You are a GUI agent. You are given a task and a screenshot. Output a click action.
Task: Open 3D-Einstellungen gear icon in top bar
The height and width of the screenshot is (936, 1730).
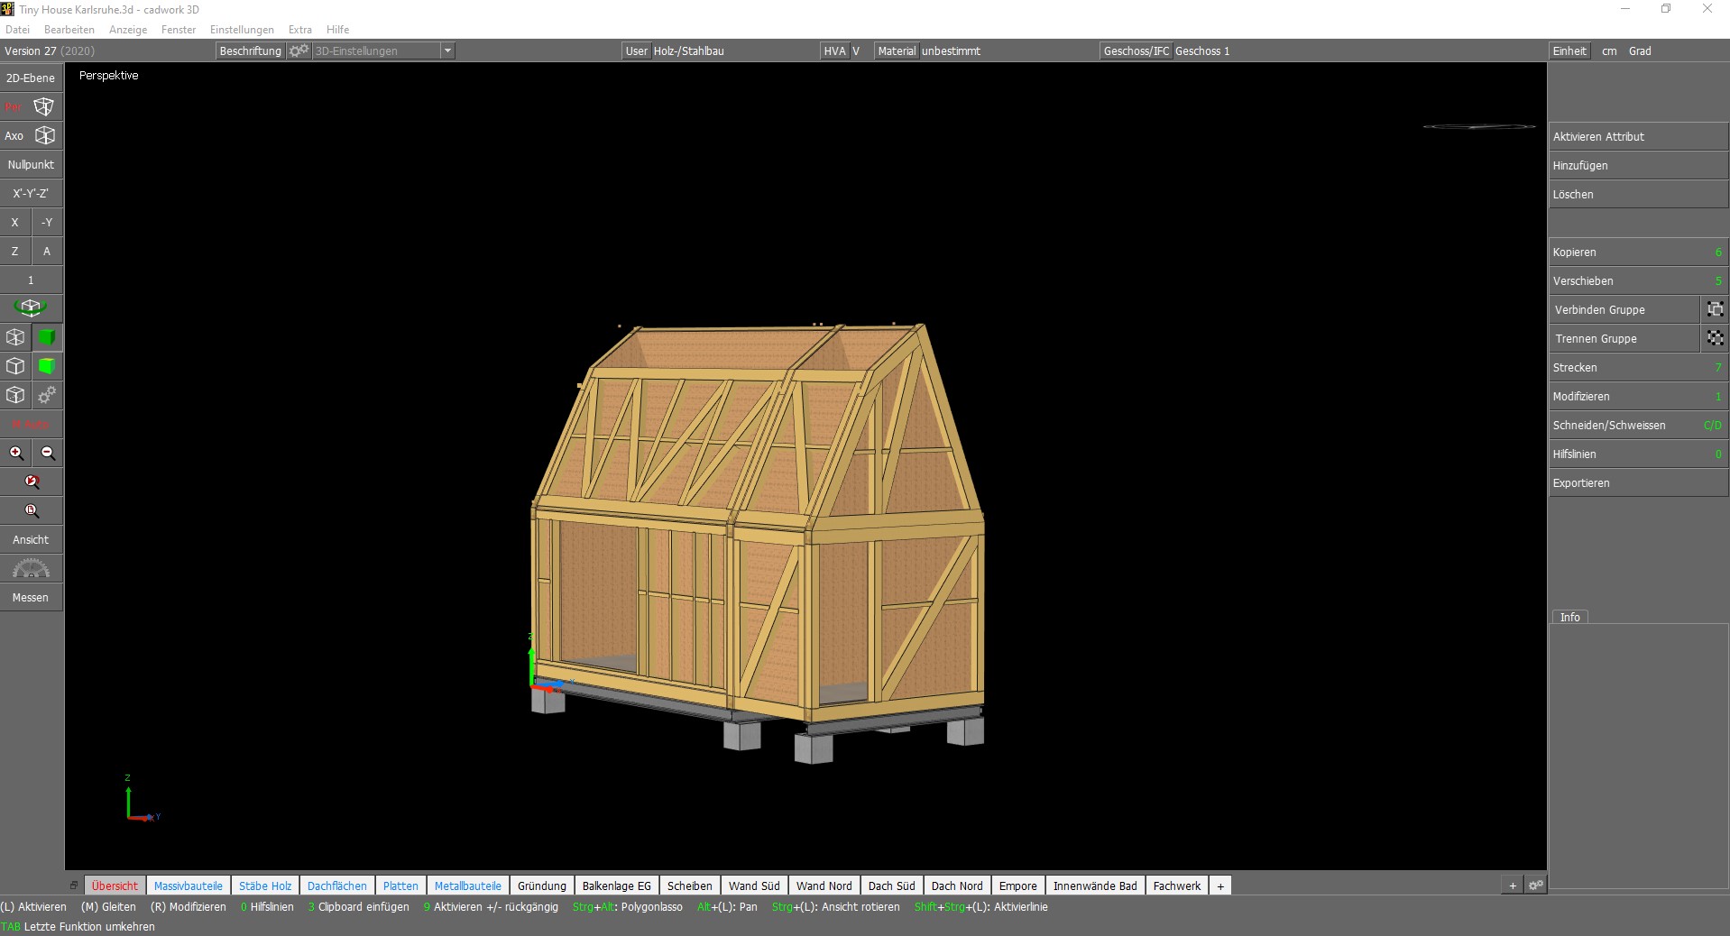pos(299,50)
